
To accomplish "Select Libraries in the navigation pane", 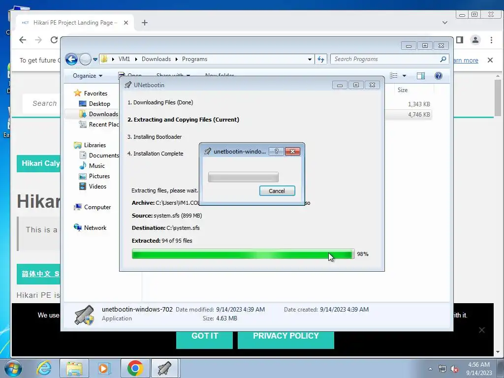I will coord(90,145).
